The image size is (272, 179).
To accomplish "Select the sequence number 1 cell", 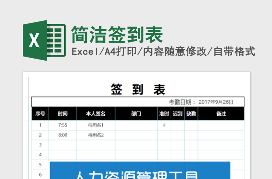I will coord(40,125).
